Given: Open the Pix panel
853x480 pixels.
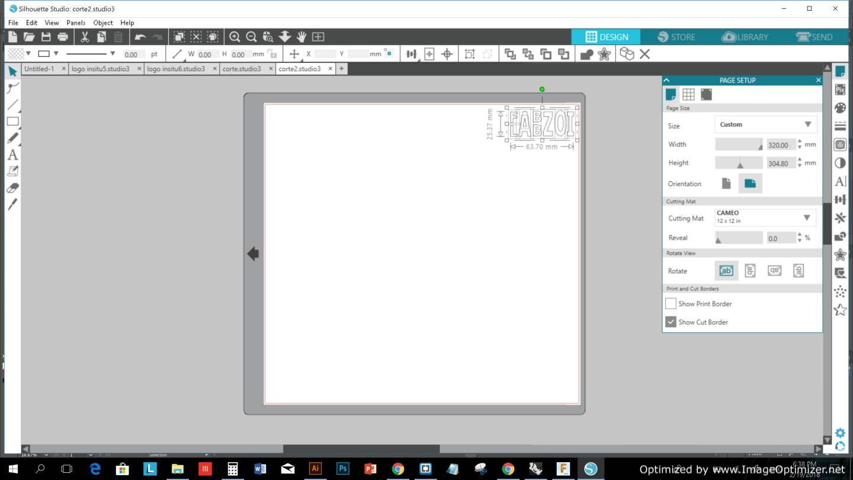Looking at the screenshot, I should pos(840,89).
